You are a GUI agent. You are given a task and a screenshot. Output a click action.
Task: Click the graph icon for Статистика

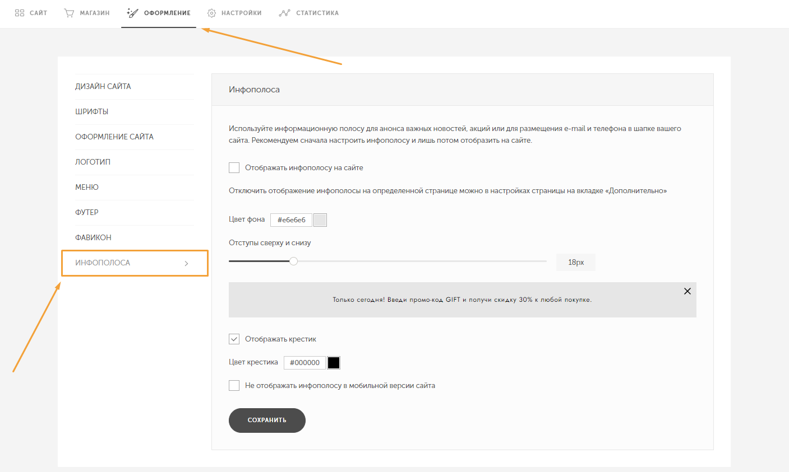284,13
